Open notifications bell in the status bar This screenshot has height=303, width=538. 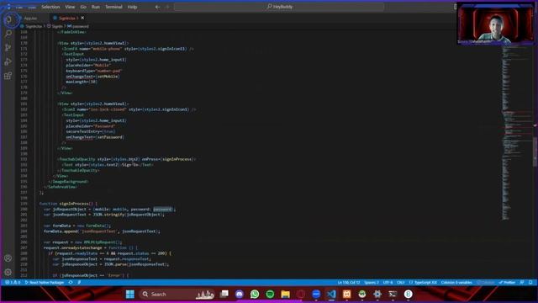click(530, 283)
